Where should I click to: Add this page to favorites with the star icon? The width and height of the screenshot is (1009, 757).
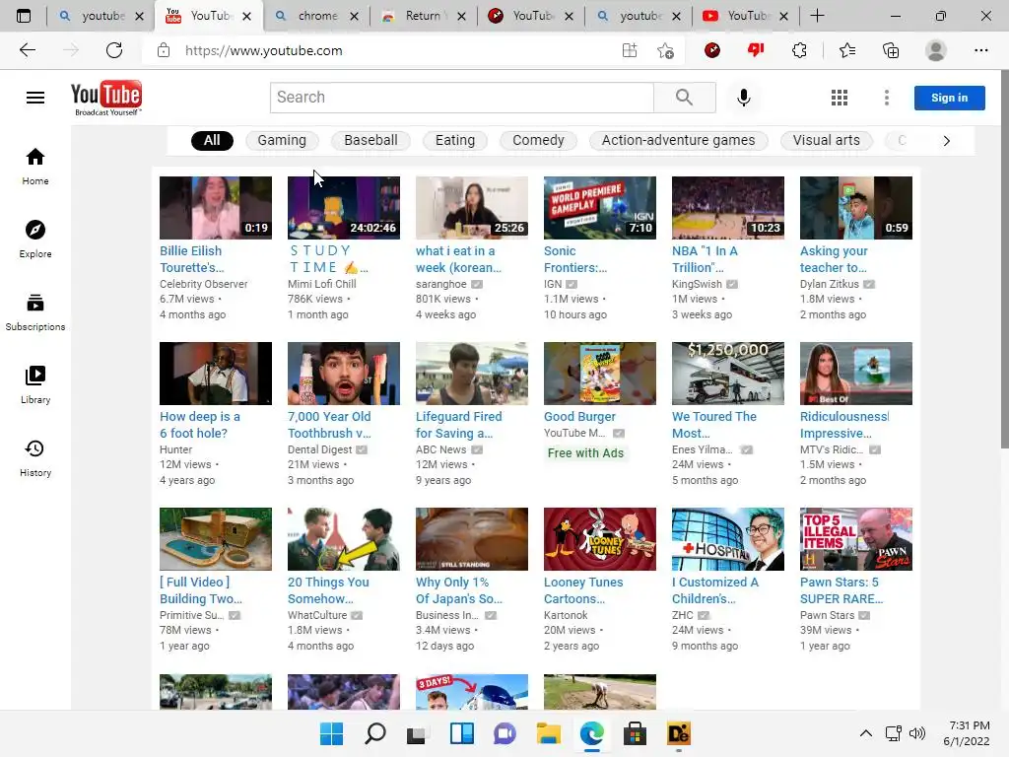coord(665,51)
